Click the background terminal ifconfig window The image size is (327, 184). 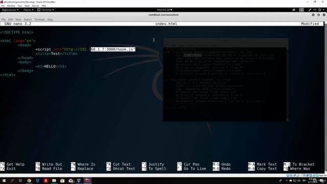[x=226, y=80]
